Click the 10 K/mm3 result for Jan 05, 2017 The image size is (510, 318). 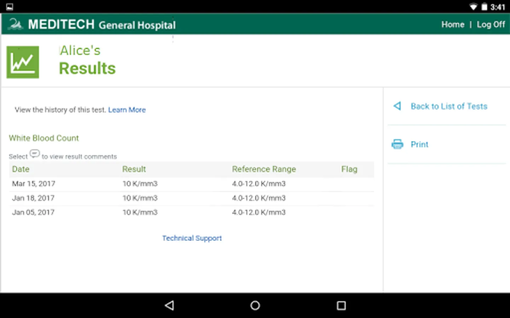coord(140,212)
